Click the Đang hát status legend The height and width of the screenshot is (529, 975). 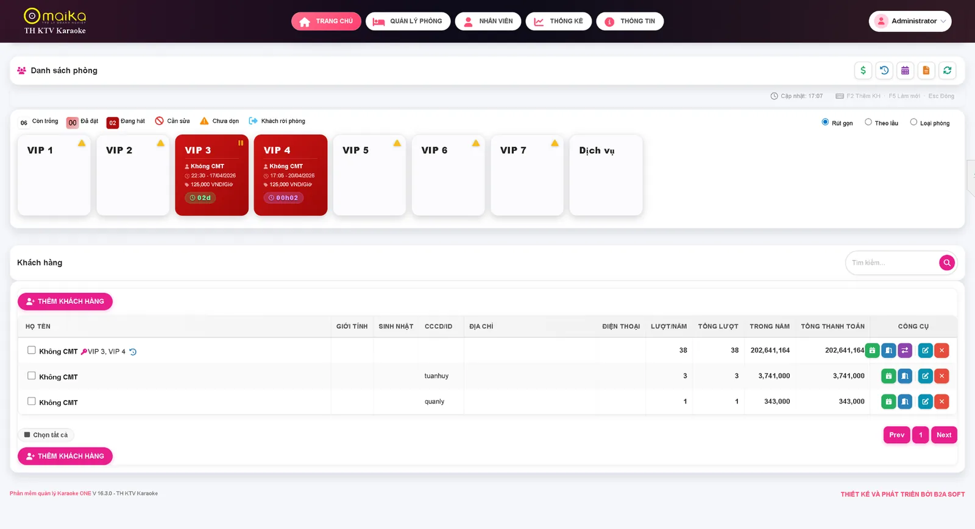[126, 122]
